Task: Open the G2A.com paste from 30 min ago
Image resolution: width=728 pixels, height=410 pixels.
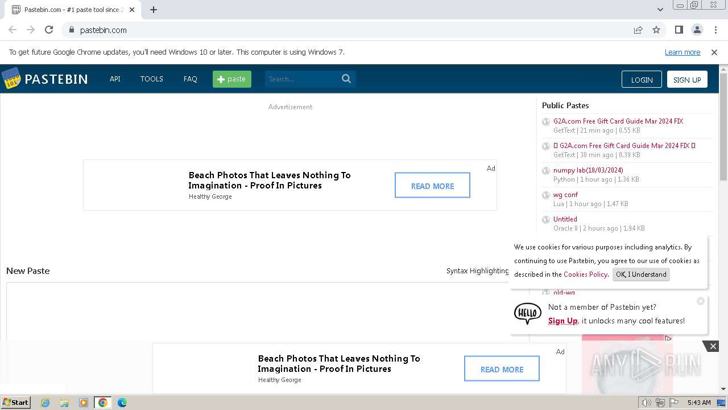Action: point(624,146)
